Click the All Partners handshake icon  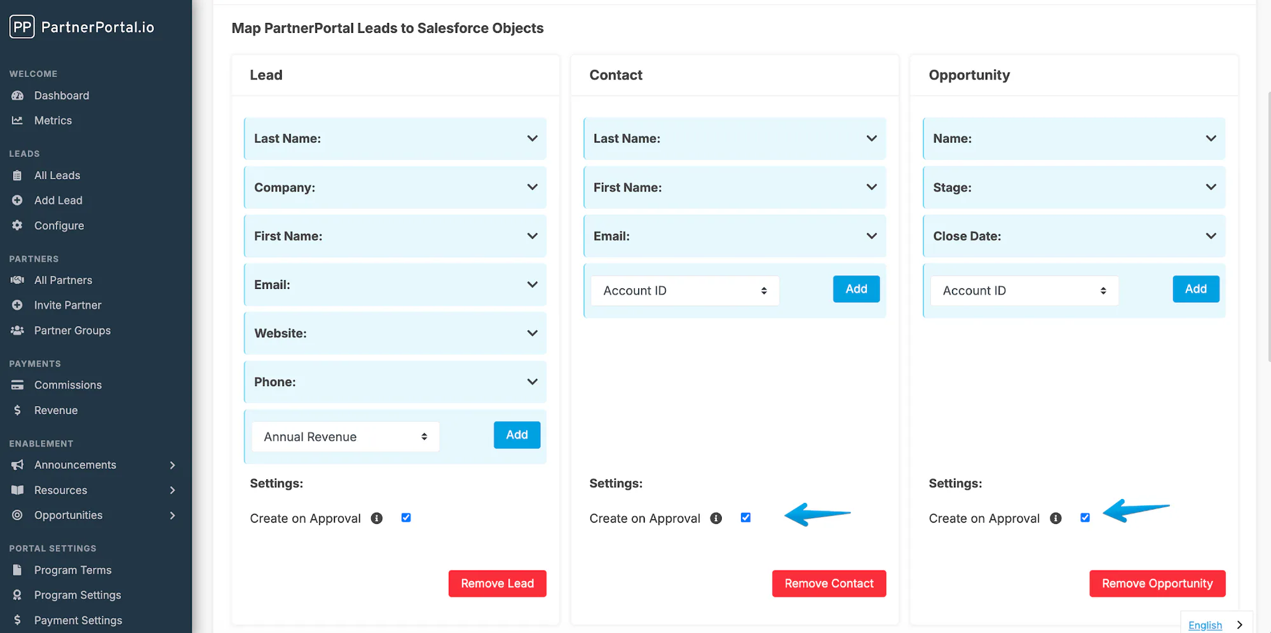tap(17, 280)
